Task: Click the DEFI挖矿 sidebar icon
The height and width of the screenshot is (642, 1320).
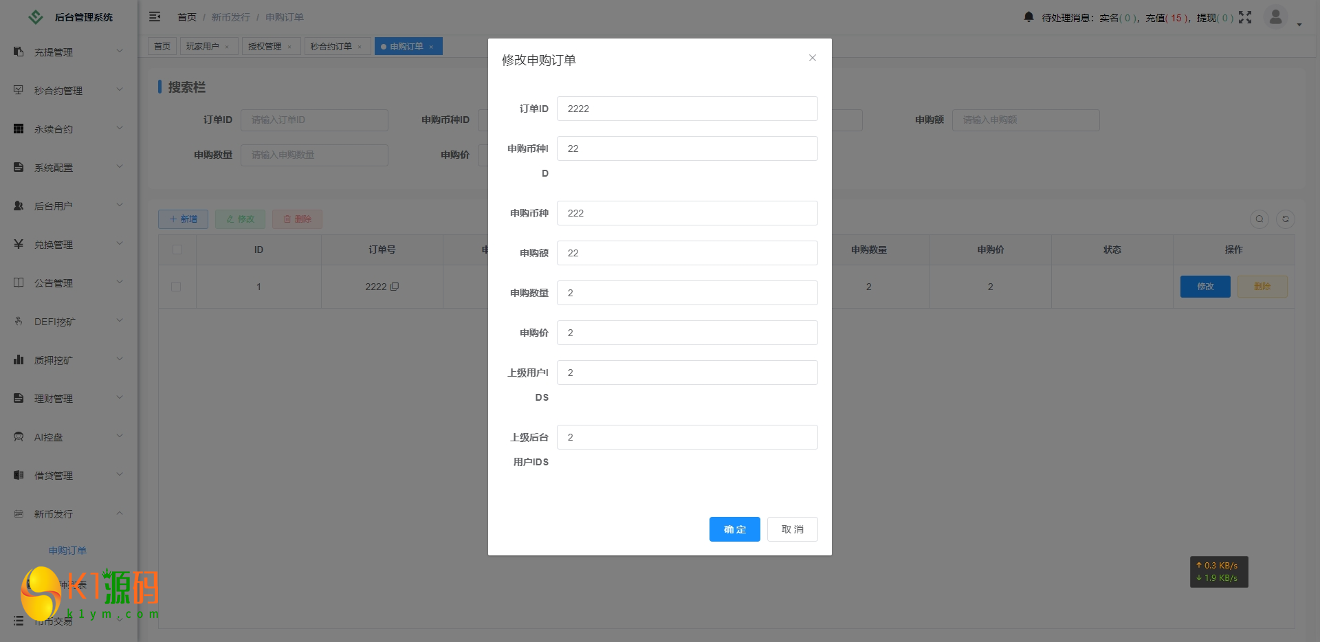Action: (19, 321)
